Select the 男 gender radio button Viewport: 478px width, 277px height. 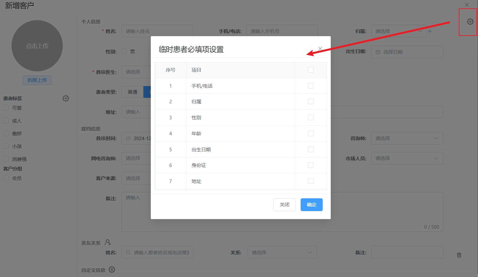click(124, 51)
